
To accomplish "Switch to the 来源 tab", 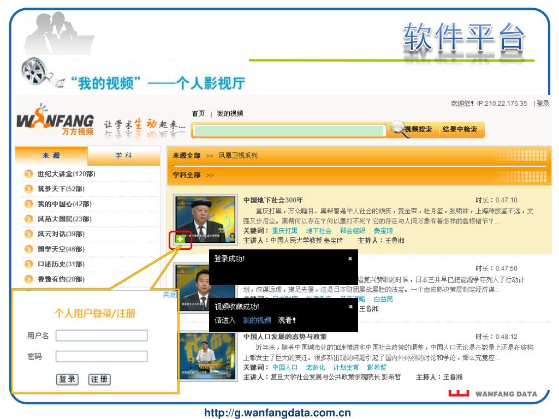I will pyautogui.click(x=51, y=155).
